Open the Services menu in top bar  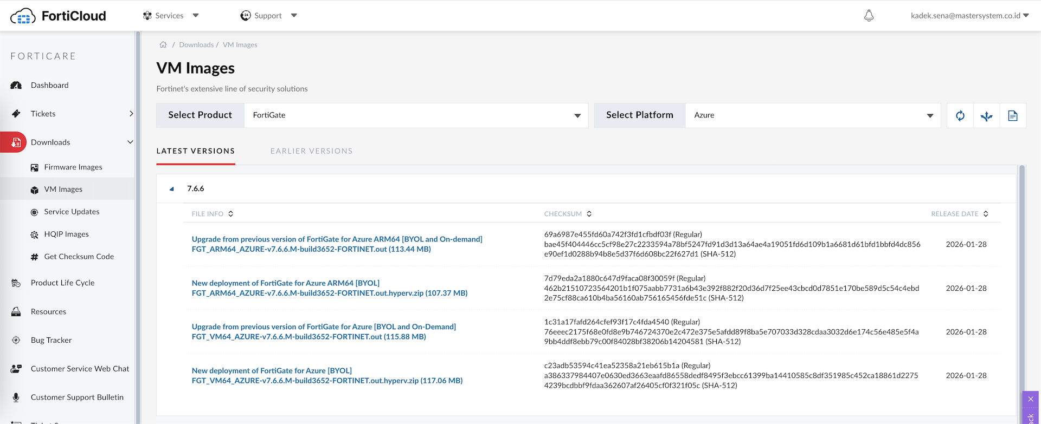click(170, 16)
